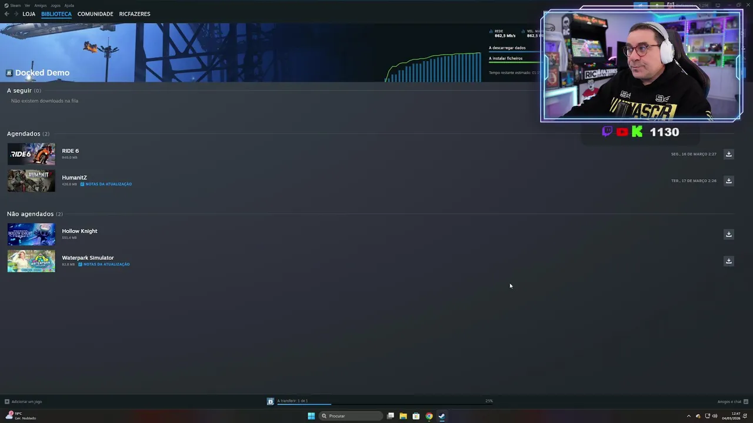Click the RIDE 6 thumbnail
Image resolution: width=753 pixels, height=423 pixels.
pyautogui.click(x=31, y=154)
